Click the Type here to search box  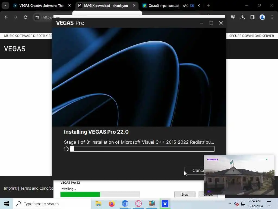click(x=52, y=204)
